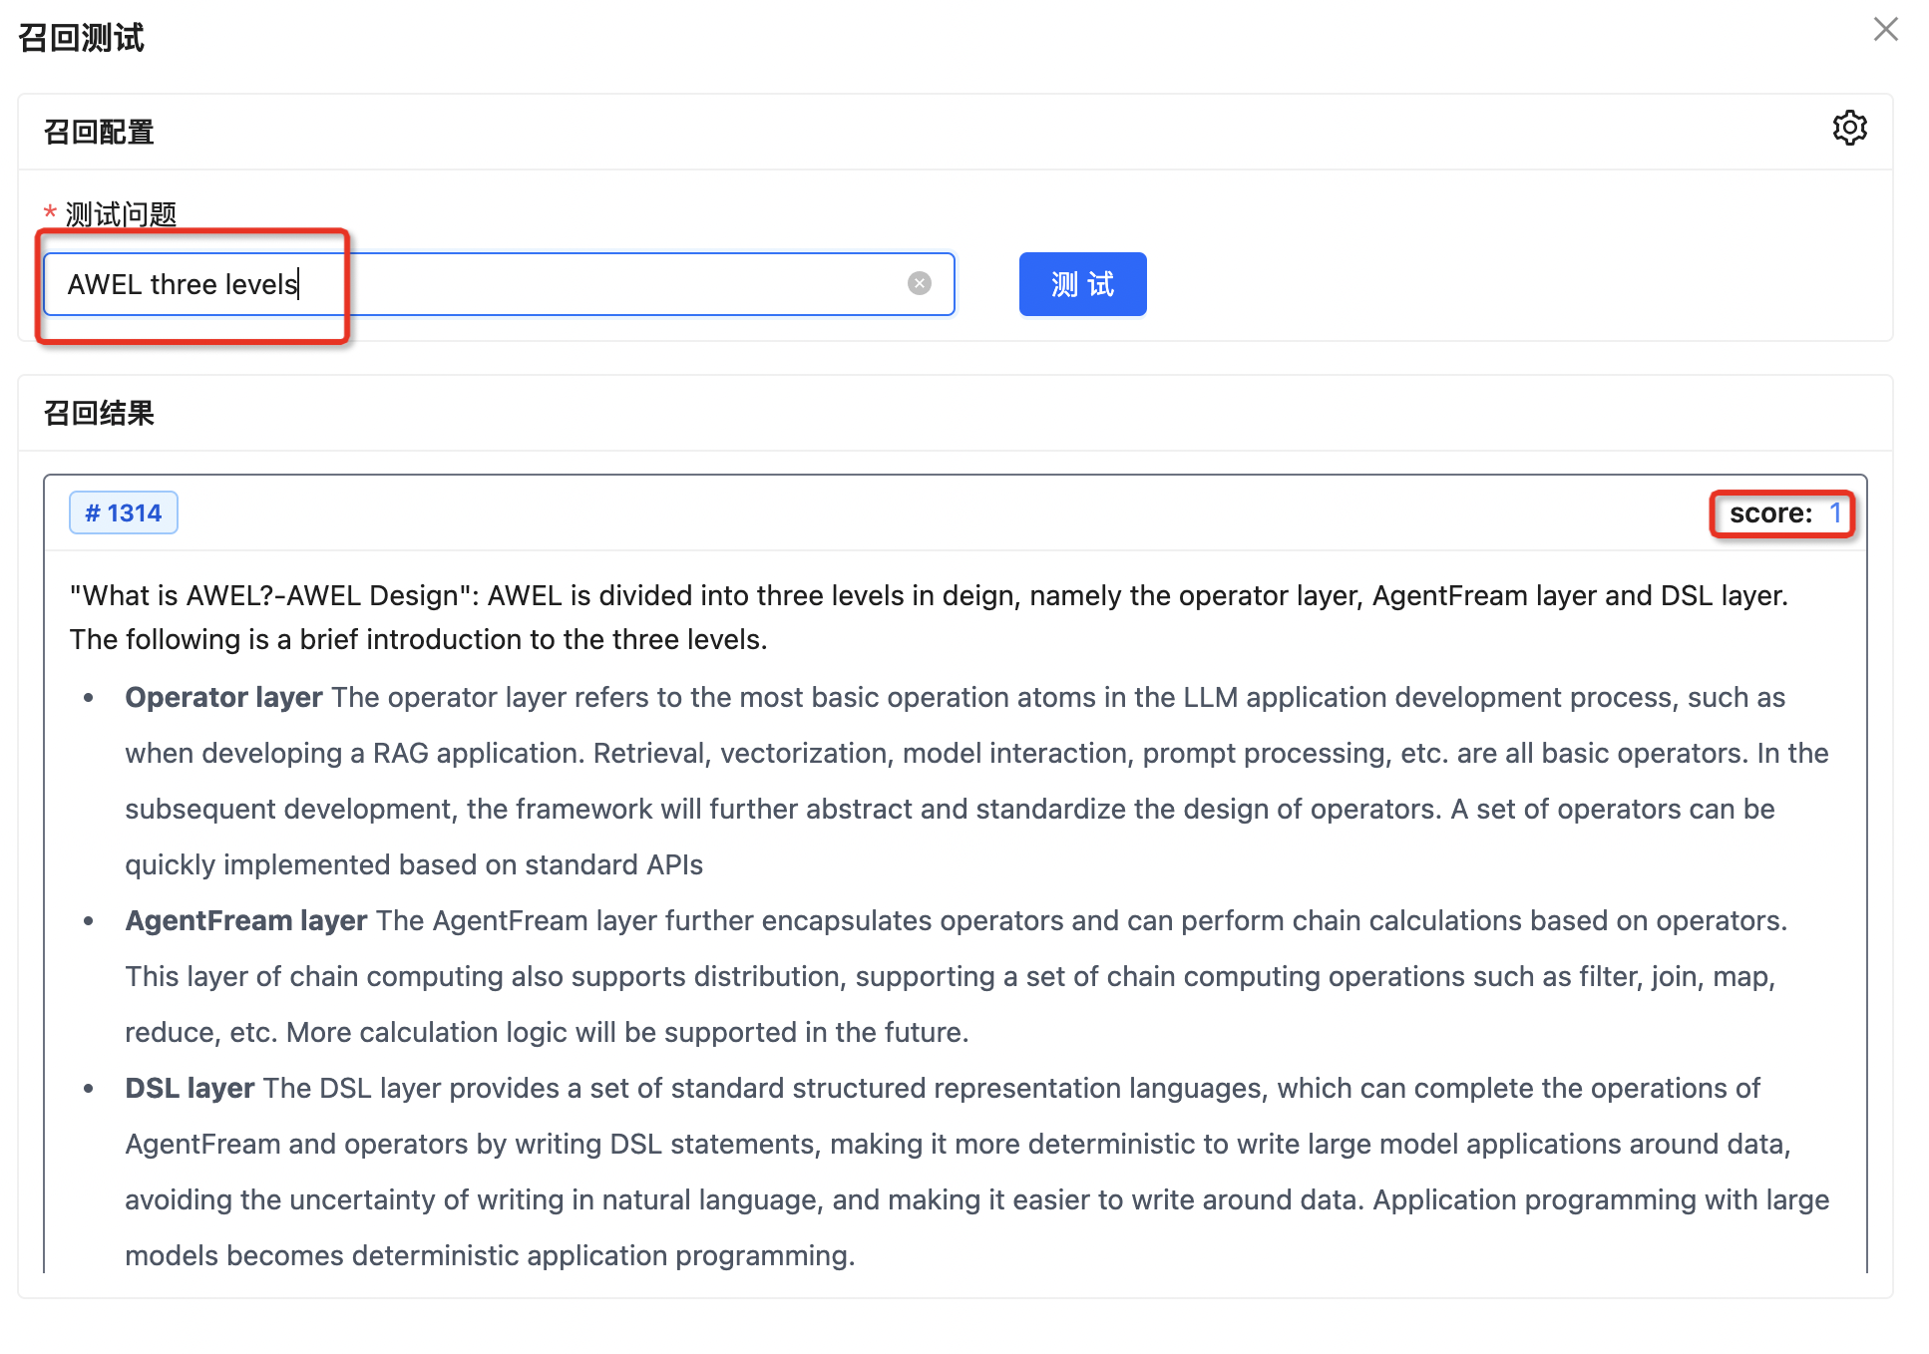
Task: Focus the AWEL three levels input
Action: [x=499, y=284]
